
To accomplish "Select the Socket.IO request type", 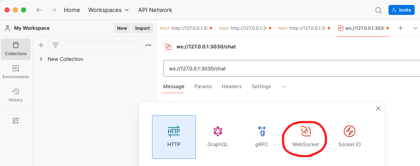I will [x=350, y=137].
